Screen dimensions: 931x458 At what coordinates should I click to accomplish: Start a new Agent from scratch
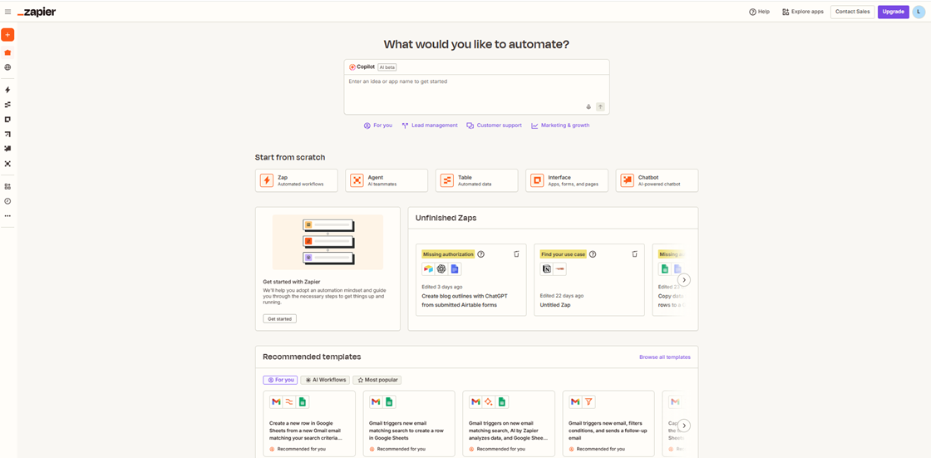(x=387, y=180)
